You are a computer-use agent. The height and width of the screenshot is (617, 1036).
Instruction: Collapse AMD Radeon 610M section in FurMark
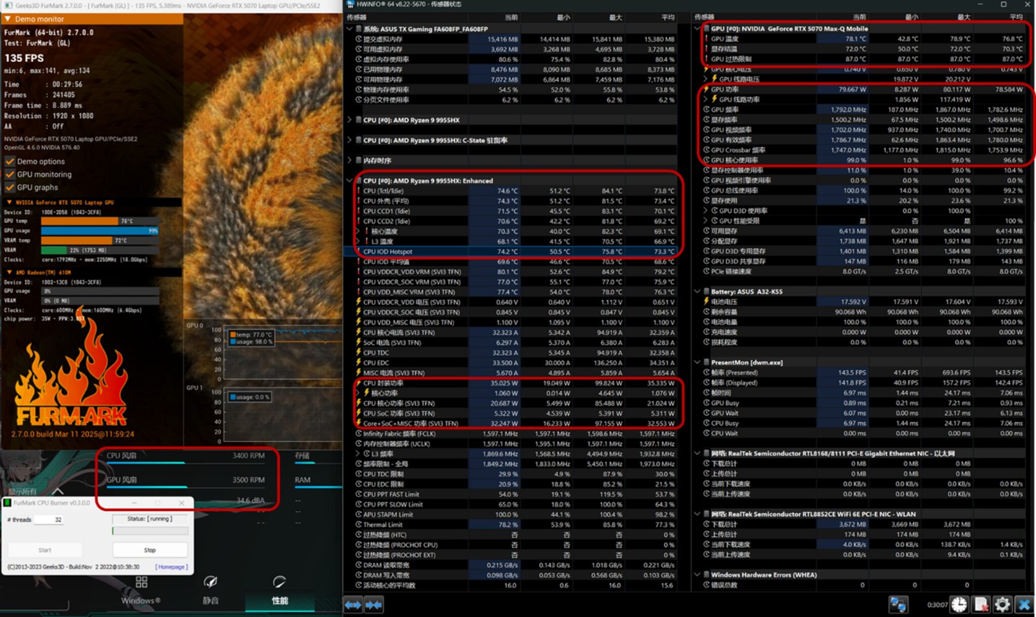[9, 272]
